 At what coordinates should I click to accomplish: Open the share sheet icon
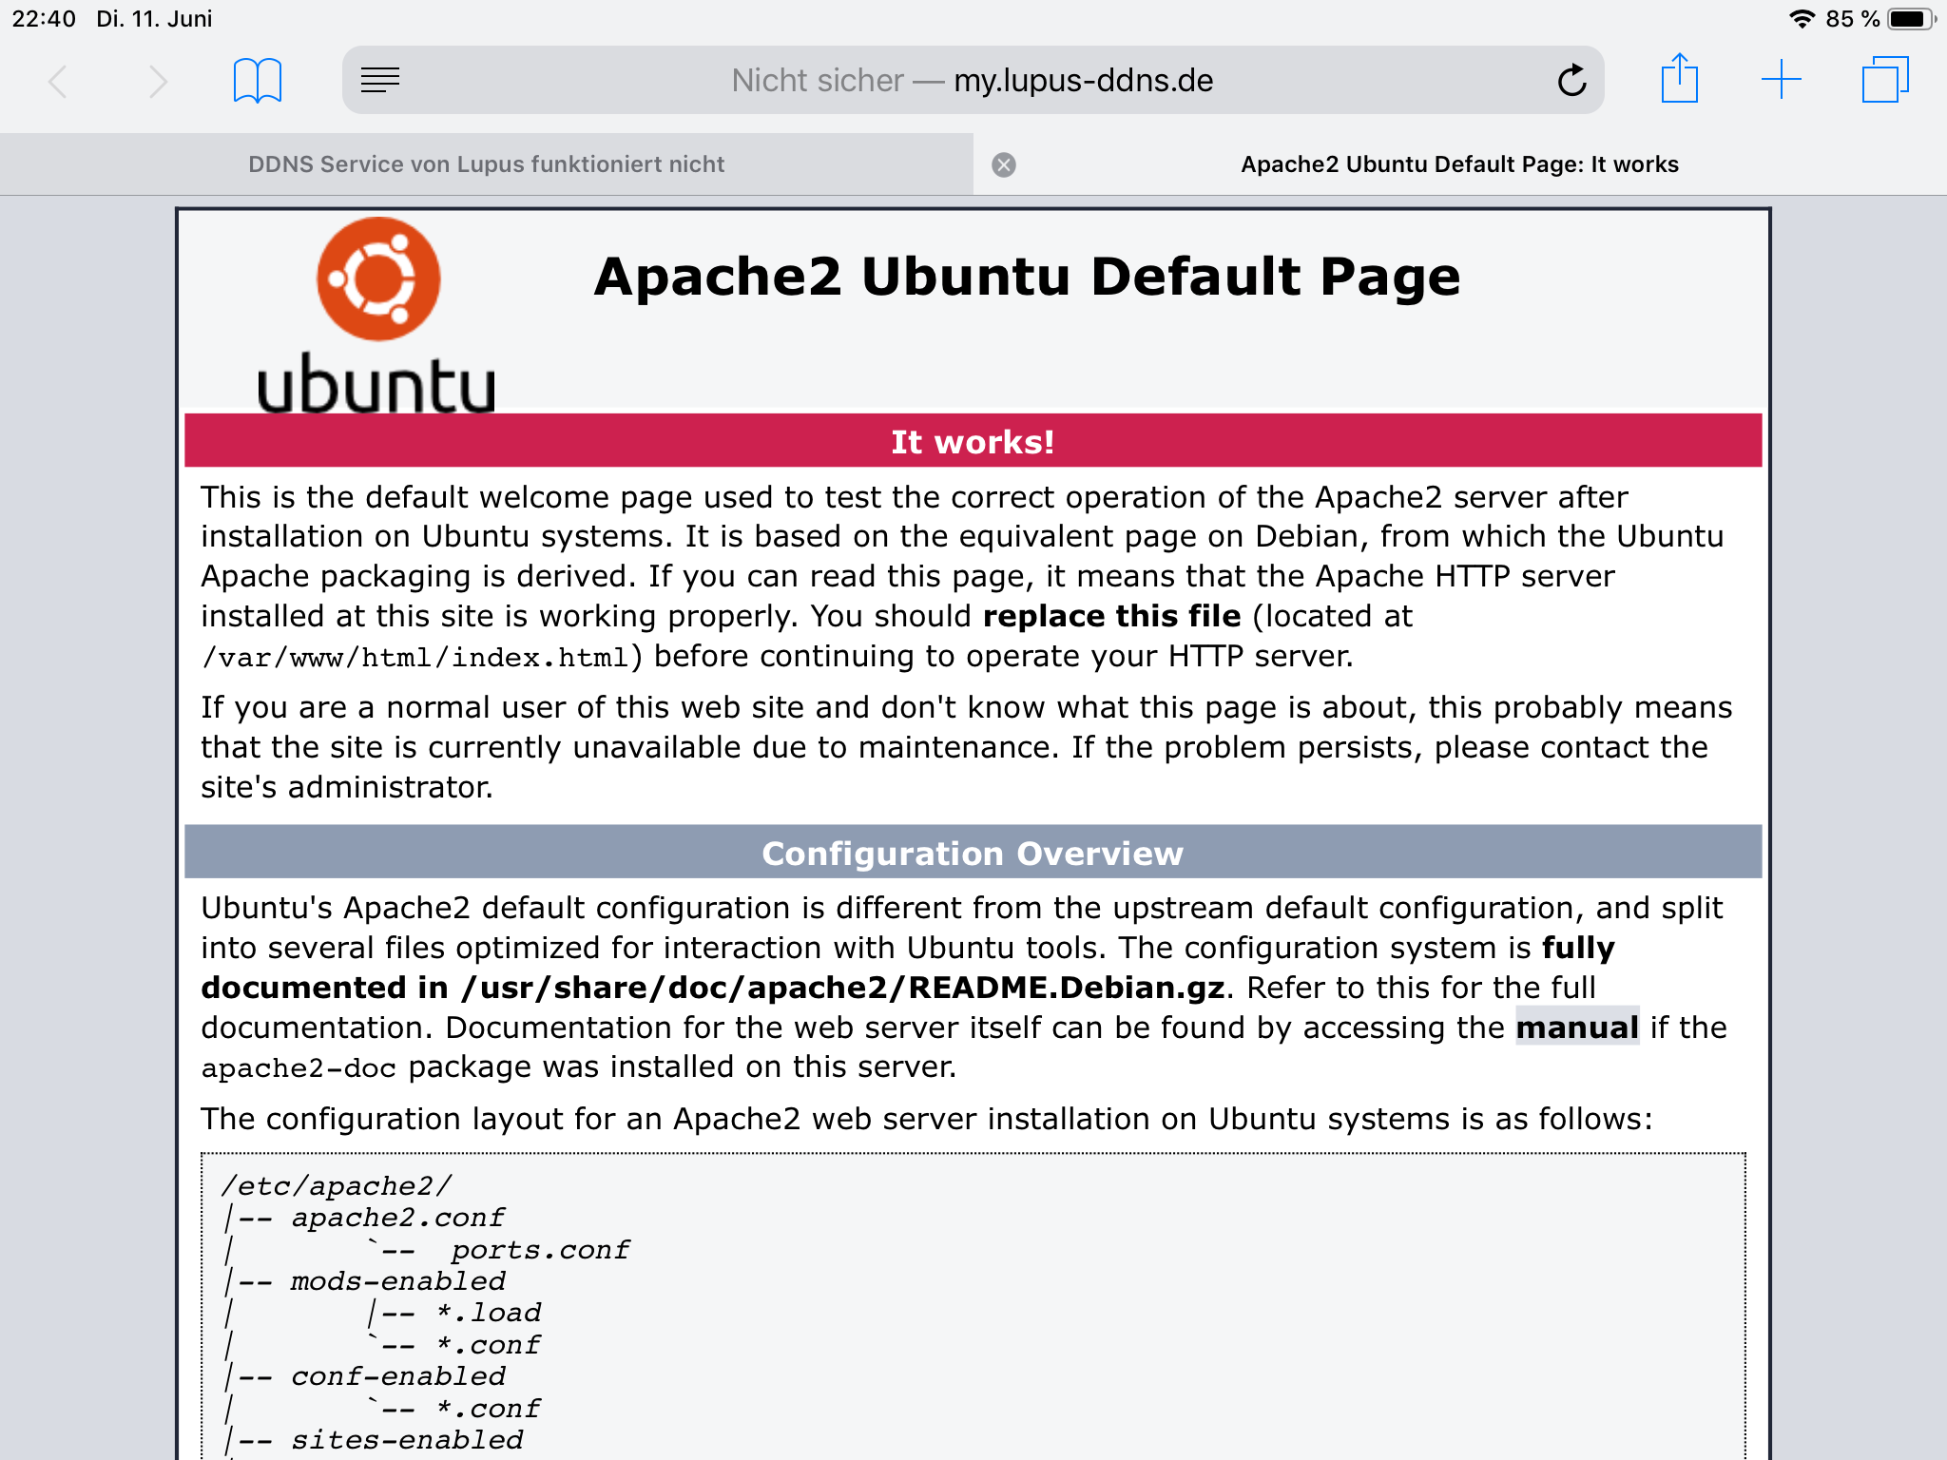tap(1680, 79)
